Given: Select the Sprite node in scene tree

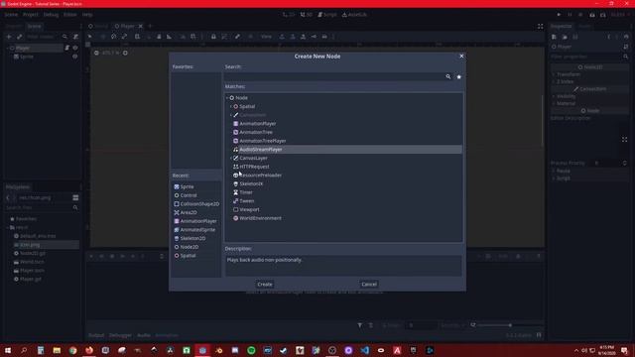Looking at the screenshot, I should 27,57.
